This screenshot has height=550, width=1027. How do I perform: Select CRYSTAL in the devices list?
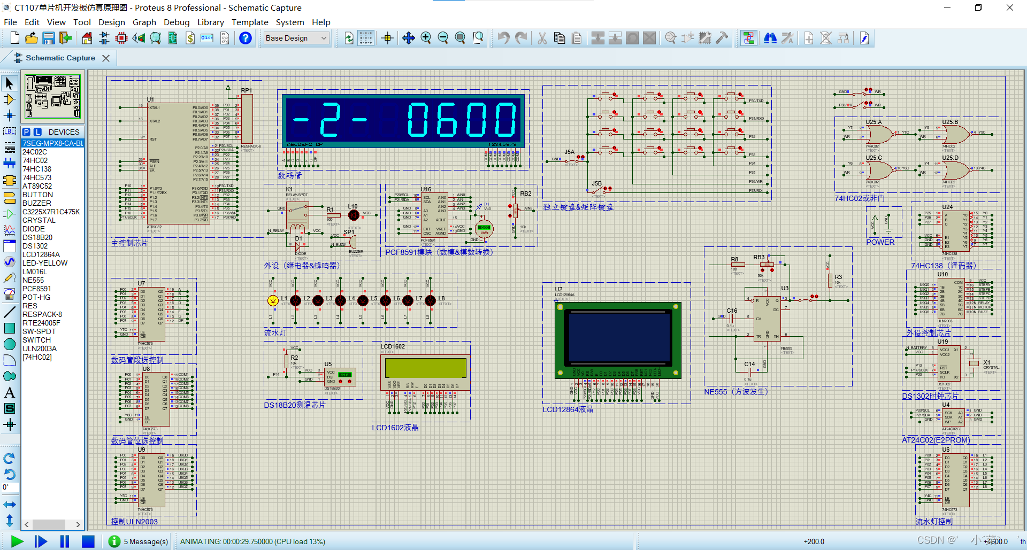pos(52,220)
